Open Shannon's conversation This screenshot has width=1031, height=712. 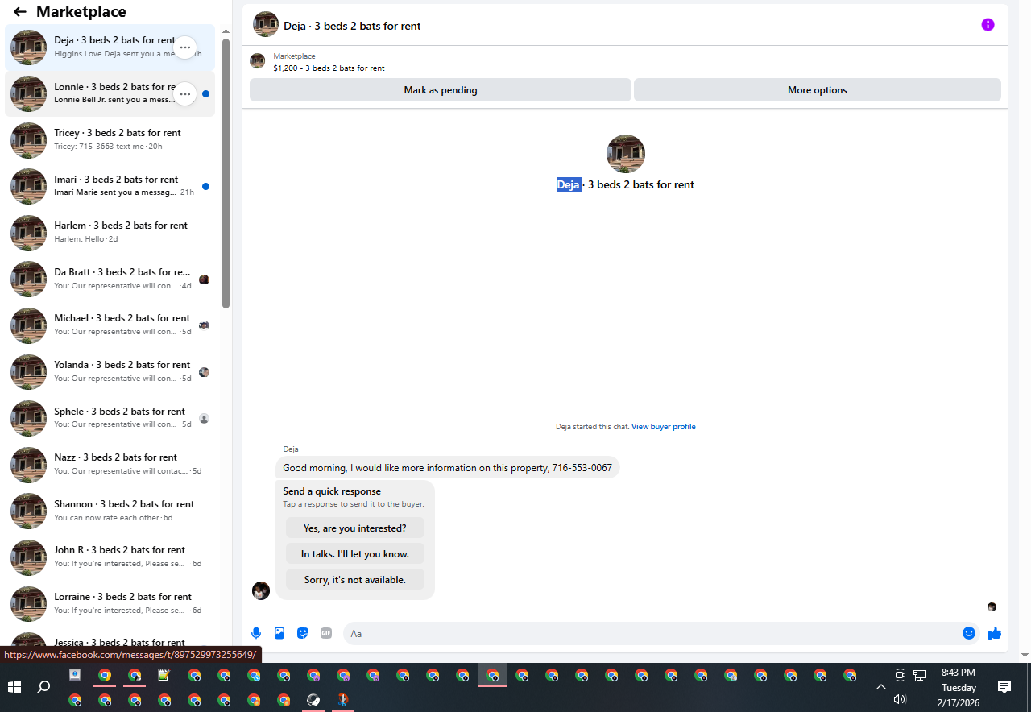[x=110, y=511]
